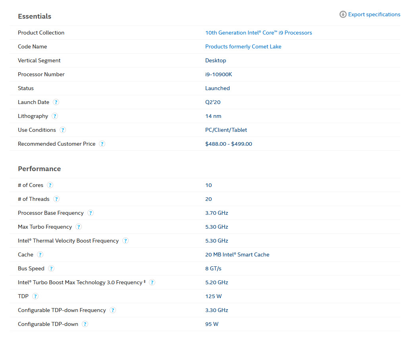Open 10th Generation Intel Core i9 Processors link
This screenshot has height=343, width=409.
259,33
